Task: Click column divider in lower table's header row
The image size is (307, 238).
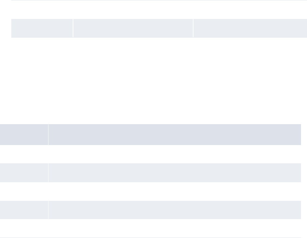Action: point(48,134)
